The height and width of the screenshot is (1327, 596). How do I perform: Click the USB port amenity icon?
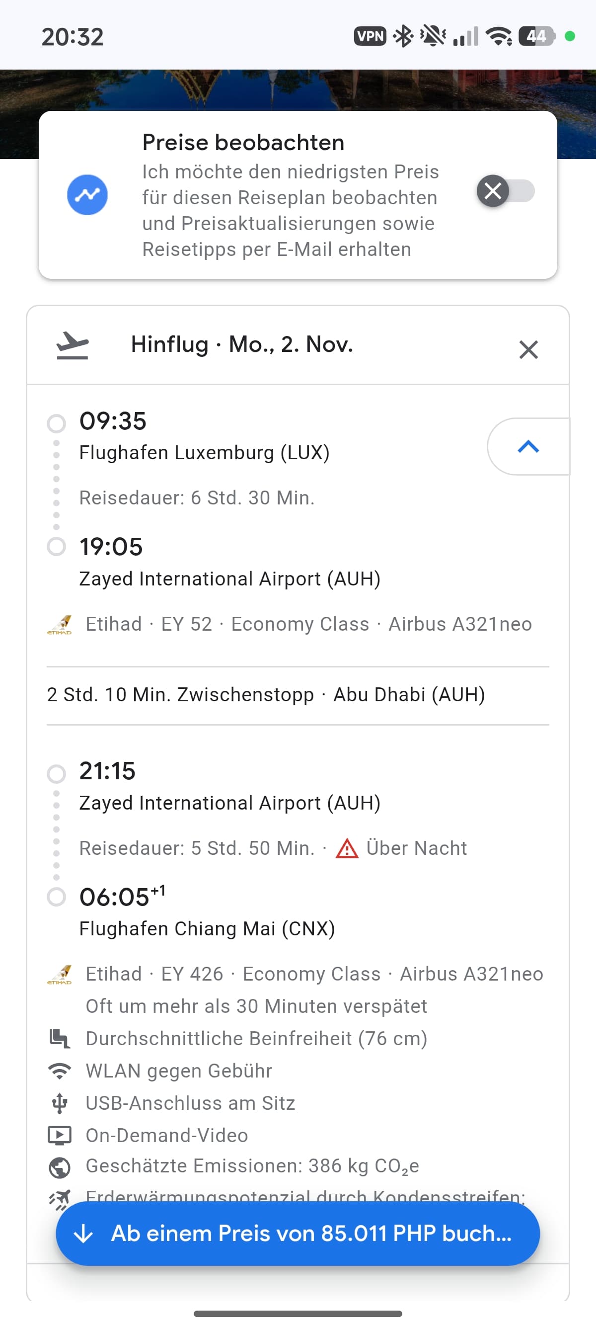(x=60, y=1103)
